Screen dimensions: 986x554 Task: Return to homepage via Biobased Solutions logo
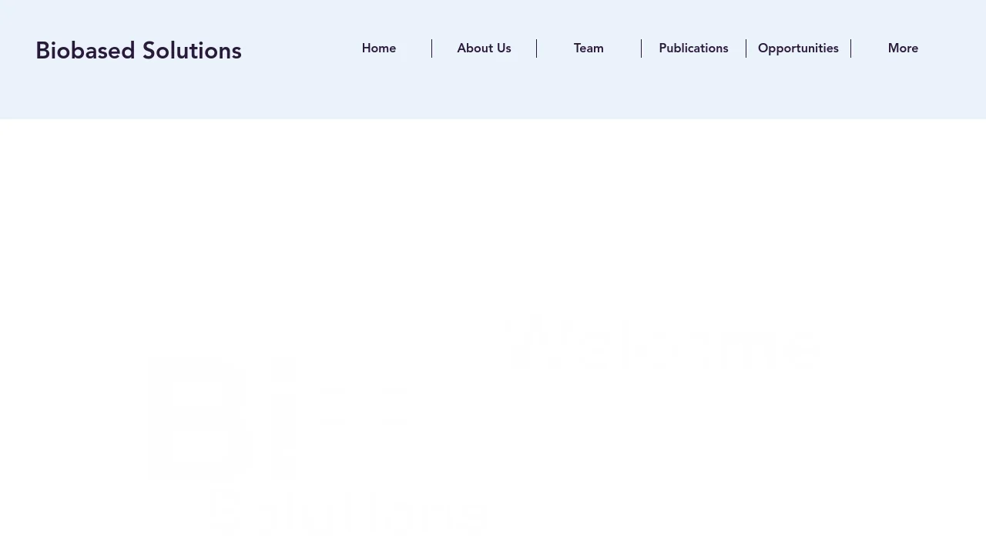[x=139, y=51]
